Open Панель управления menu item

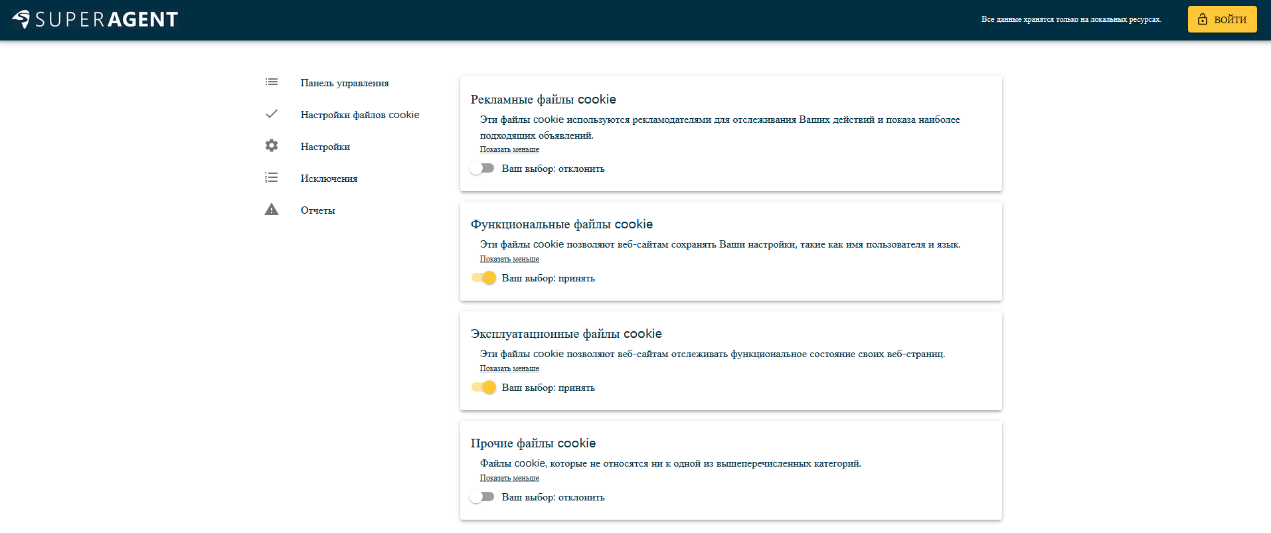pos(345,83)
